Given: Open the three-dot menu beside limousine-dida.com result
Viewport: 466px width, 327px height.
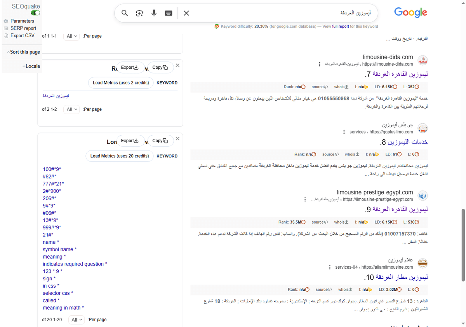Looking at the screenshot, I should click(320, 64).
